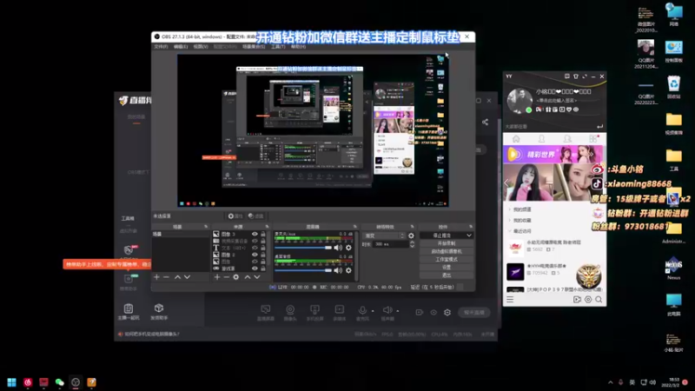The image size is (695, 391).
Task: Open the scene transition type dropdown
Action: click(384, 235)
